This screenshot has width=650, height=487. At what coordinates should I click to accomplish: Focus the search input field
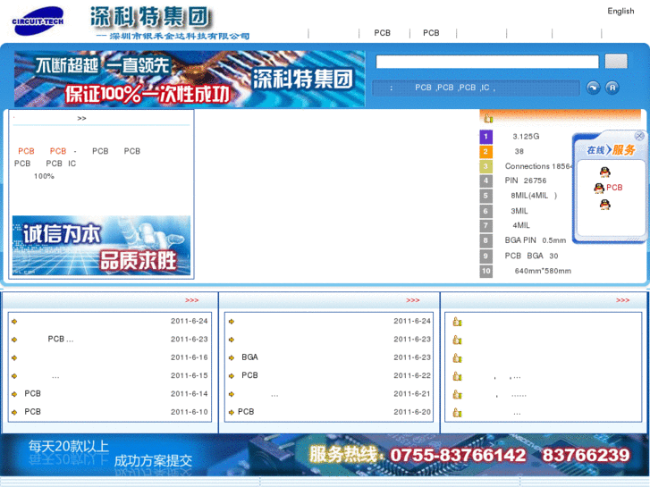tap(487, 62)
